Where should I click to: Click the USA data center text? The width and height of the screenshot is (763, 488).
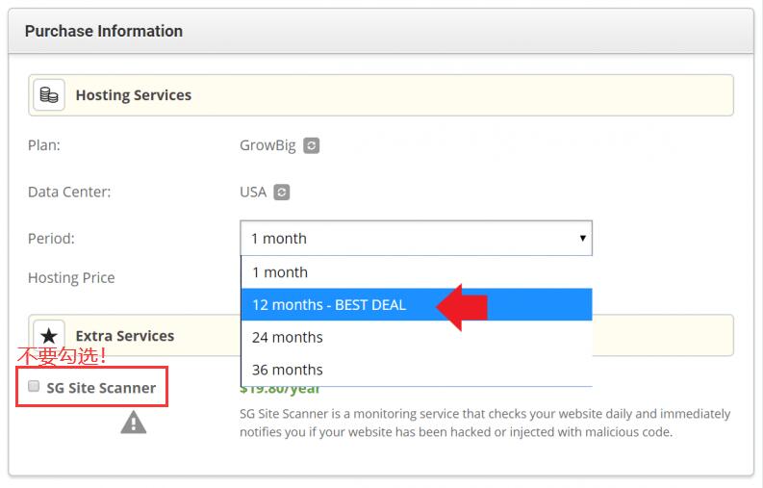(252, 192)
